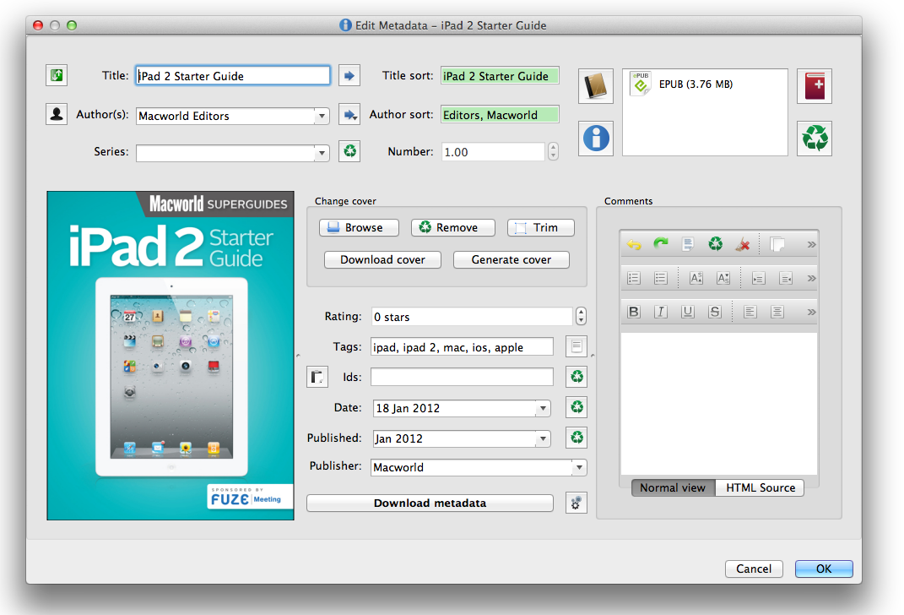Confirm changes with the OK button

(x=823, y=569)
